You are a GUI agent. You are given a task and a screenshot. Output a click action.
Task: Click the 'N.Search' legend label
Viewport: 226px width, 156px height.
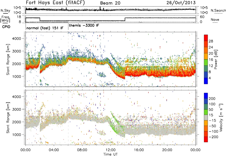218,10
